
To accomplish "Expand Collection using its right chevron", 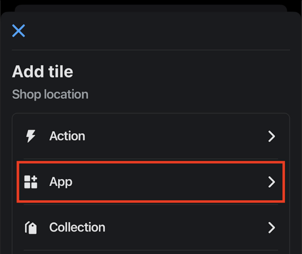I will coord(272,228).
